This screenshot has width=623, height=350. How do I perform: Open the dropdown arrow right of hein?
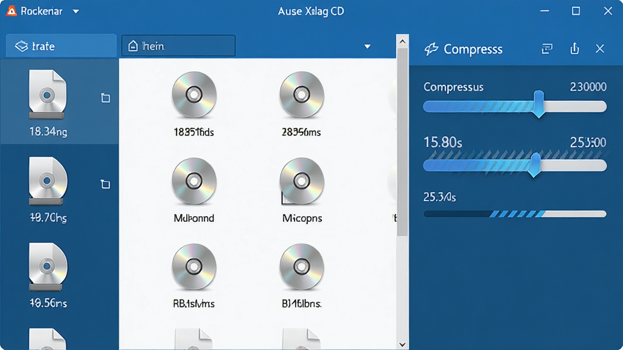point(367,46)
